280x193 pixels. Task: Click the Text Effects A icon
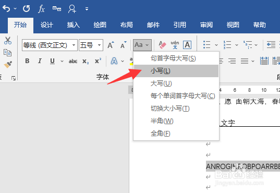pos(114,61)
